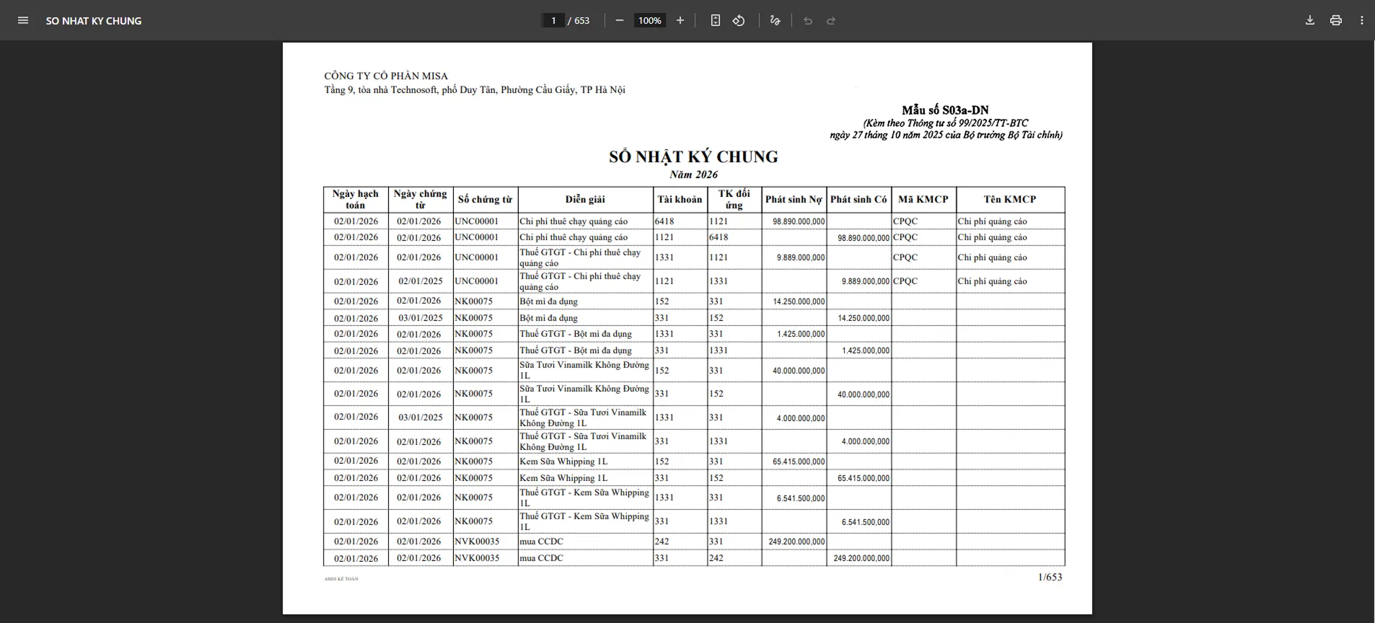Image resolution: width=1375 pixels, height=623 pixels.
Task: Click the "Phát sinh Nợ" column header
Action: click(794, 200)
